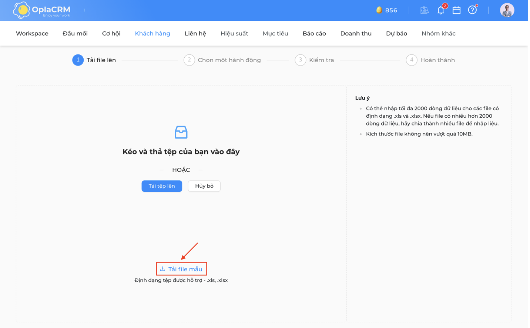Open the task checklist icon in header
Viewport: 530px width, 328px height.
click(x=425, y=10)
